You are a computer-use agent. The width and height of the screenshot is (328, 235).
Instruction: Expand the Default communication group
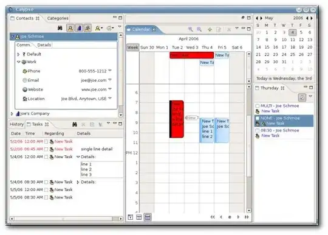tap(18, 54)
